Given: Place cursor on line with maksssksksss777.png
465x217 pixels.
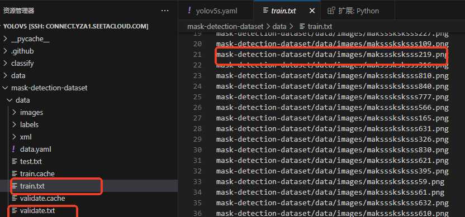Looking at the screenshot, I should click(x=332, y=97).
